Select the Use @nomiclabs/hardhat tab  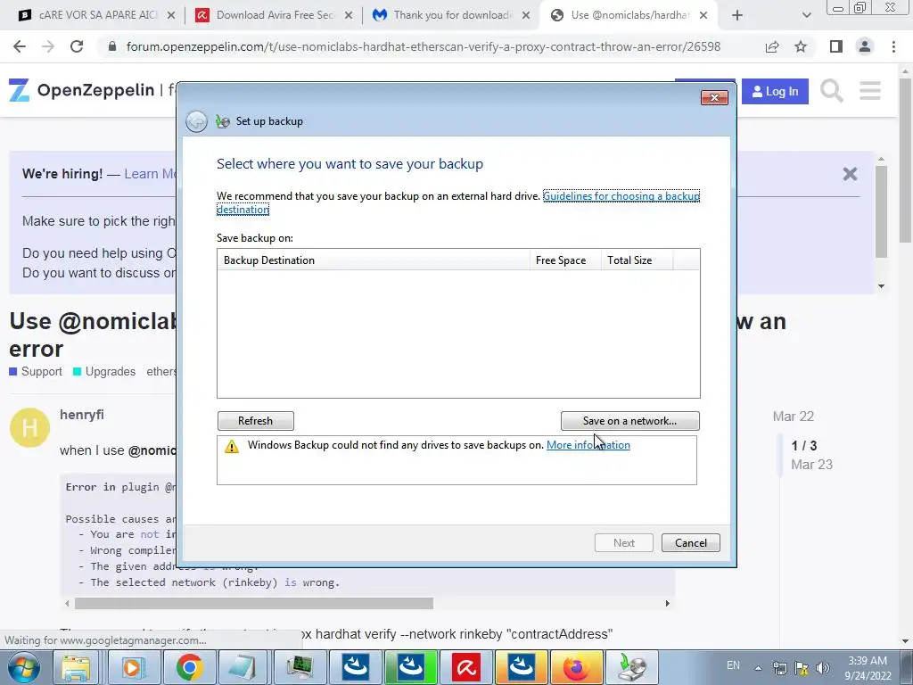click(x=630, y=15)
